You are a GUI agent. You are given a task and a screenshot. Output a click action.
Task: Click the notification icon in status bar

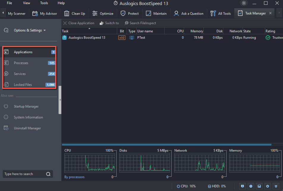[242, 186]
